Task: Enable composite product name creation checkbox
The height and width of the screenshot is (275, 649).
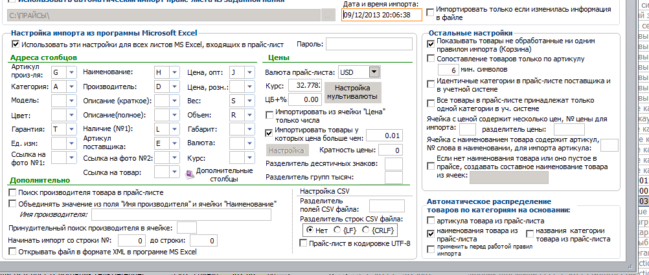Action: point(431,167)
